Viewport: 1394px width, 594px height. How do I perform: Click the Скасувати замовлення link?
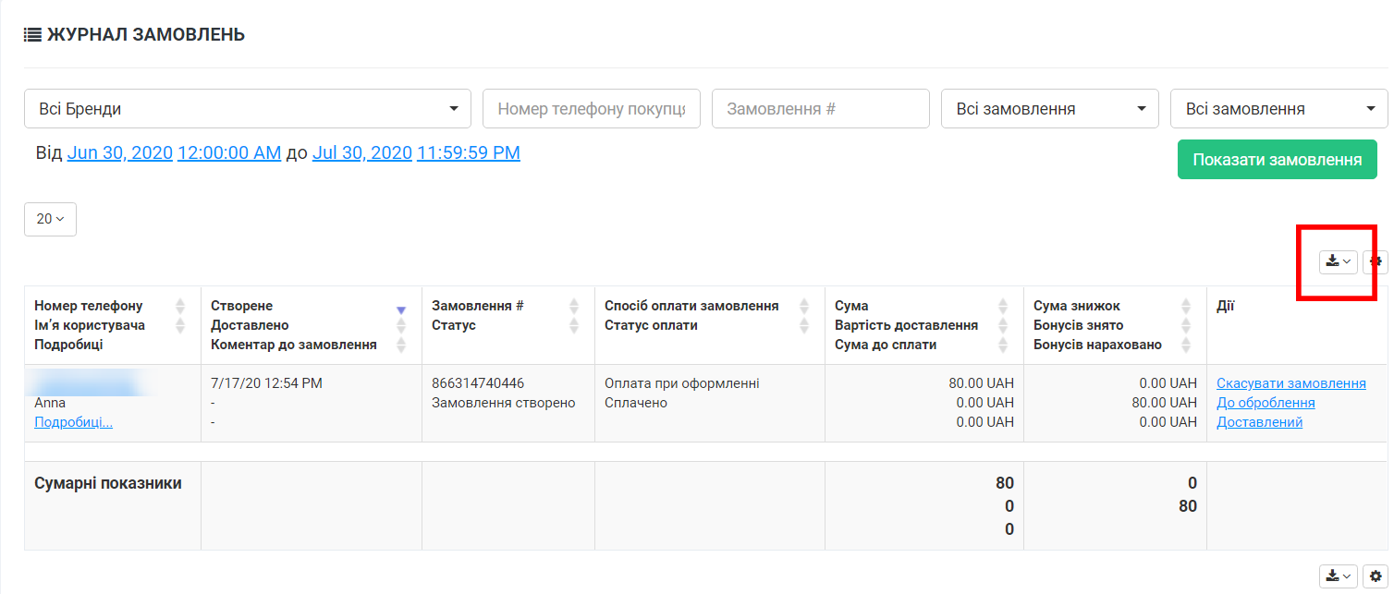pyautogui.click(x=1290, y=383)
